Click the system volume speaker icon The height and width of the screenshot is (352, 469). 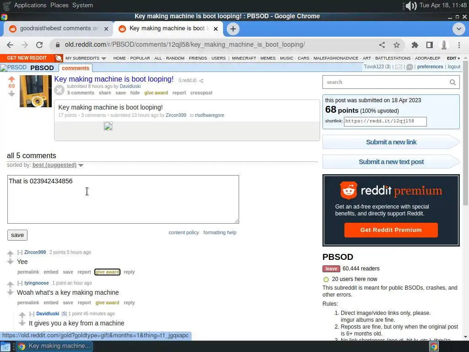pos(411,5)
